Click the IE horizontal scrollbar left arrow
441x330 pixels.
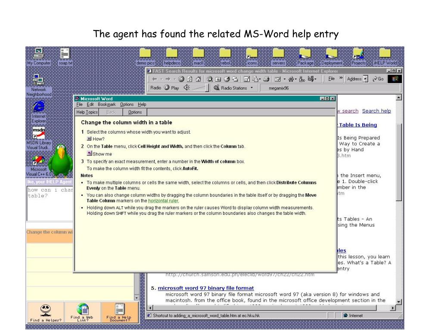click(x=150, y=308)
